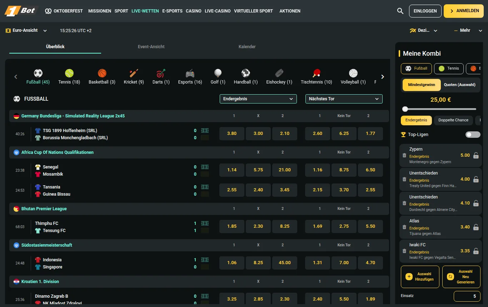Click Auswahl Hinzufügen button
The height and width of the screenshot is (307, 488).
click(x=420, y=277)
